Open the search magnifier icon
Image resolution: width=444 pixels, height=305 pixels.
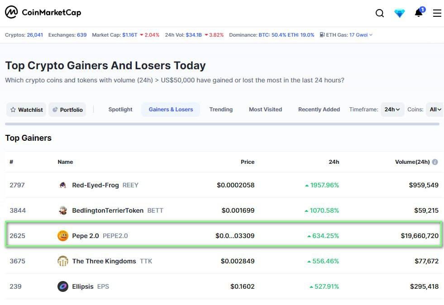pos(379,13)
